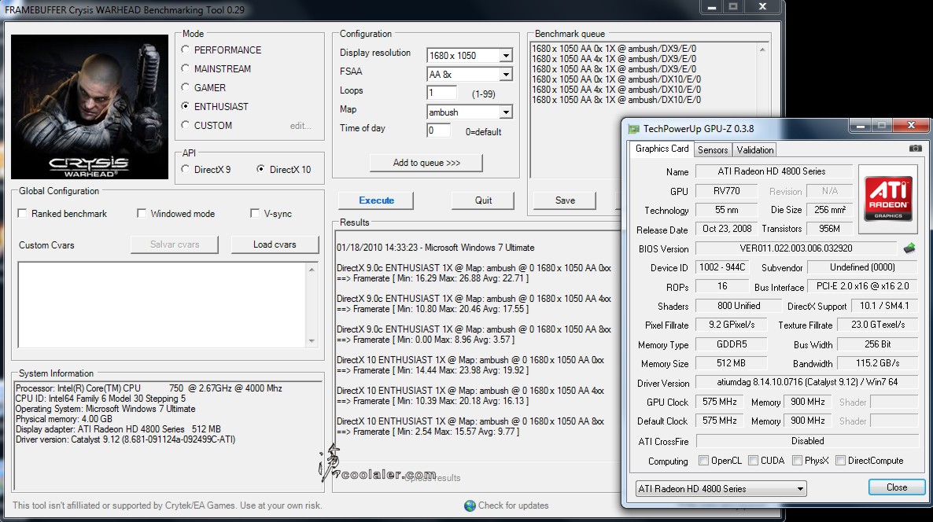Click the Execute button
933x522 pixels.
(376, 200)
